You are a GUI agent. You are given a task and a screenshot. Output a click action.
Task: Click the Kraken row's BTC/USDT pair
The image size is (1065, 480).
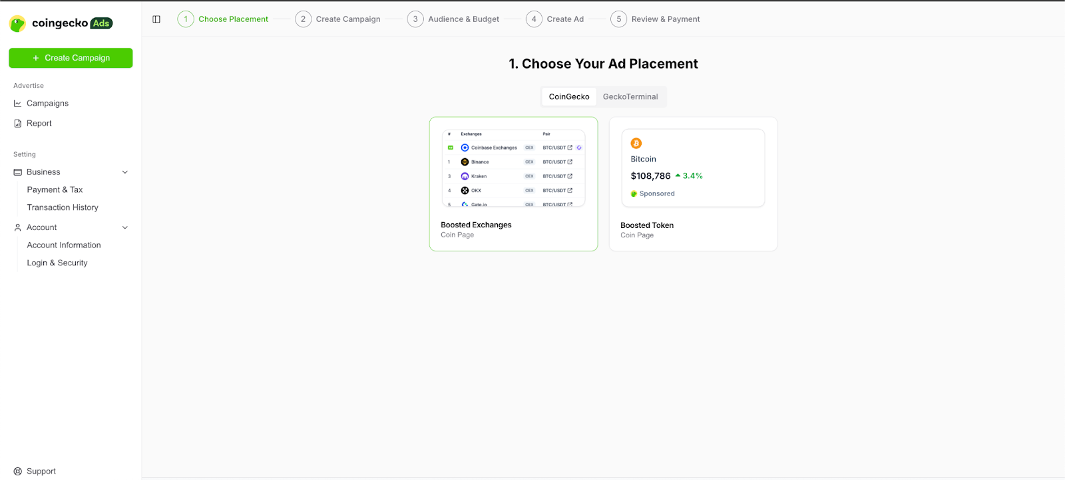point(554,176)
